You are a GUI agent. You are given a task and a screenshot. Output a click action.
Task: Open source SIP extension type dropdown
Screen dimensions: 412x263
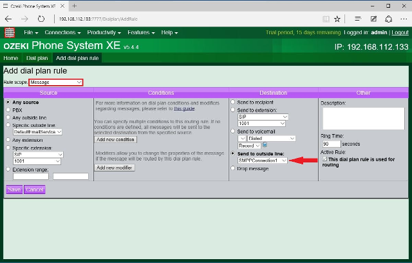(x=38, y=154)
